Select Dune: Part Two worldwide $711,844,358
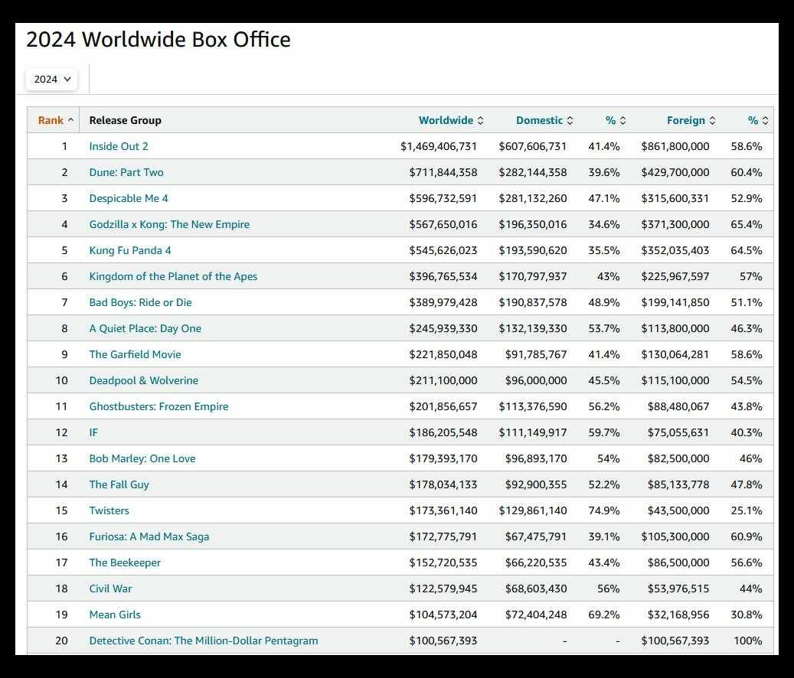 443,172
